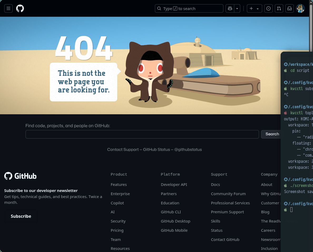Open the AI footer link
The height and width of the screenshot is (252, 313).
pos(113,212)
